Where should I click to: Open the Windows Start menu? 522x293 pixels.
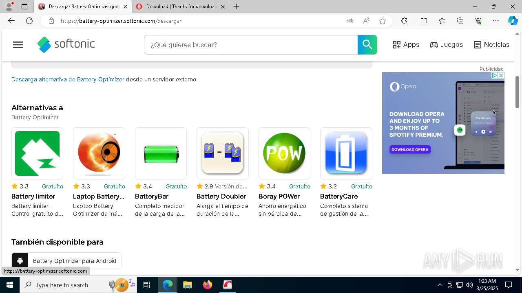pyautogui.click(x=10, y=285)
